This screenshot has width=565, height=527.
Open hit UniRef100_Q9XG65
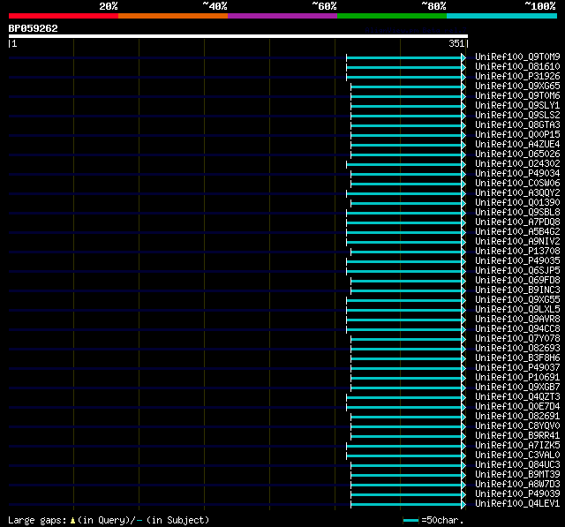pyautogui.click(x=517, y=87)
